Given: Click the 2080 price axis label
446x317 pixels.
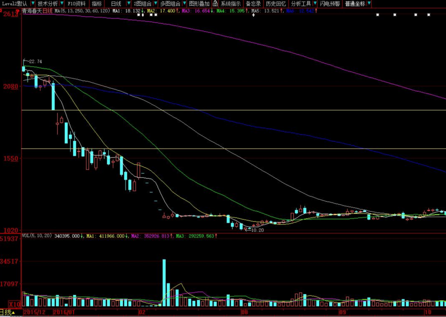Looking at the screenshot, I should pyautogui.click(x=11, y=86).
